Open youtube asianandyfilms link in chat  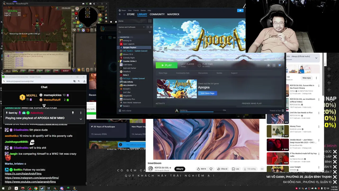[30, 182]
